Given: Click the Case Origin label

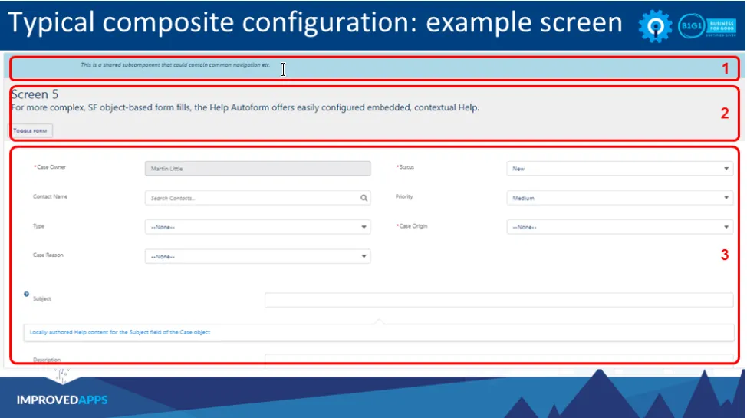Looking at the screenshot, I should coord(412,226).
